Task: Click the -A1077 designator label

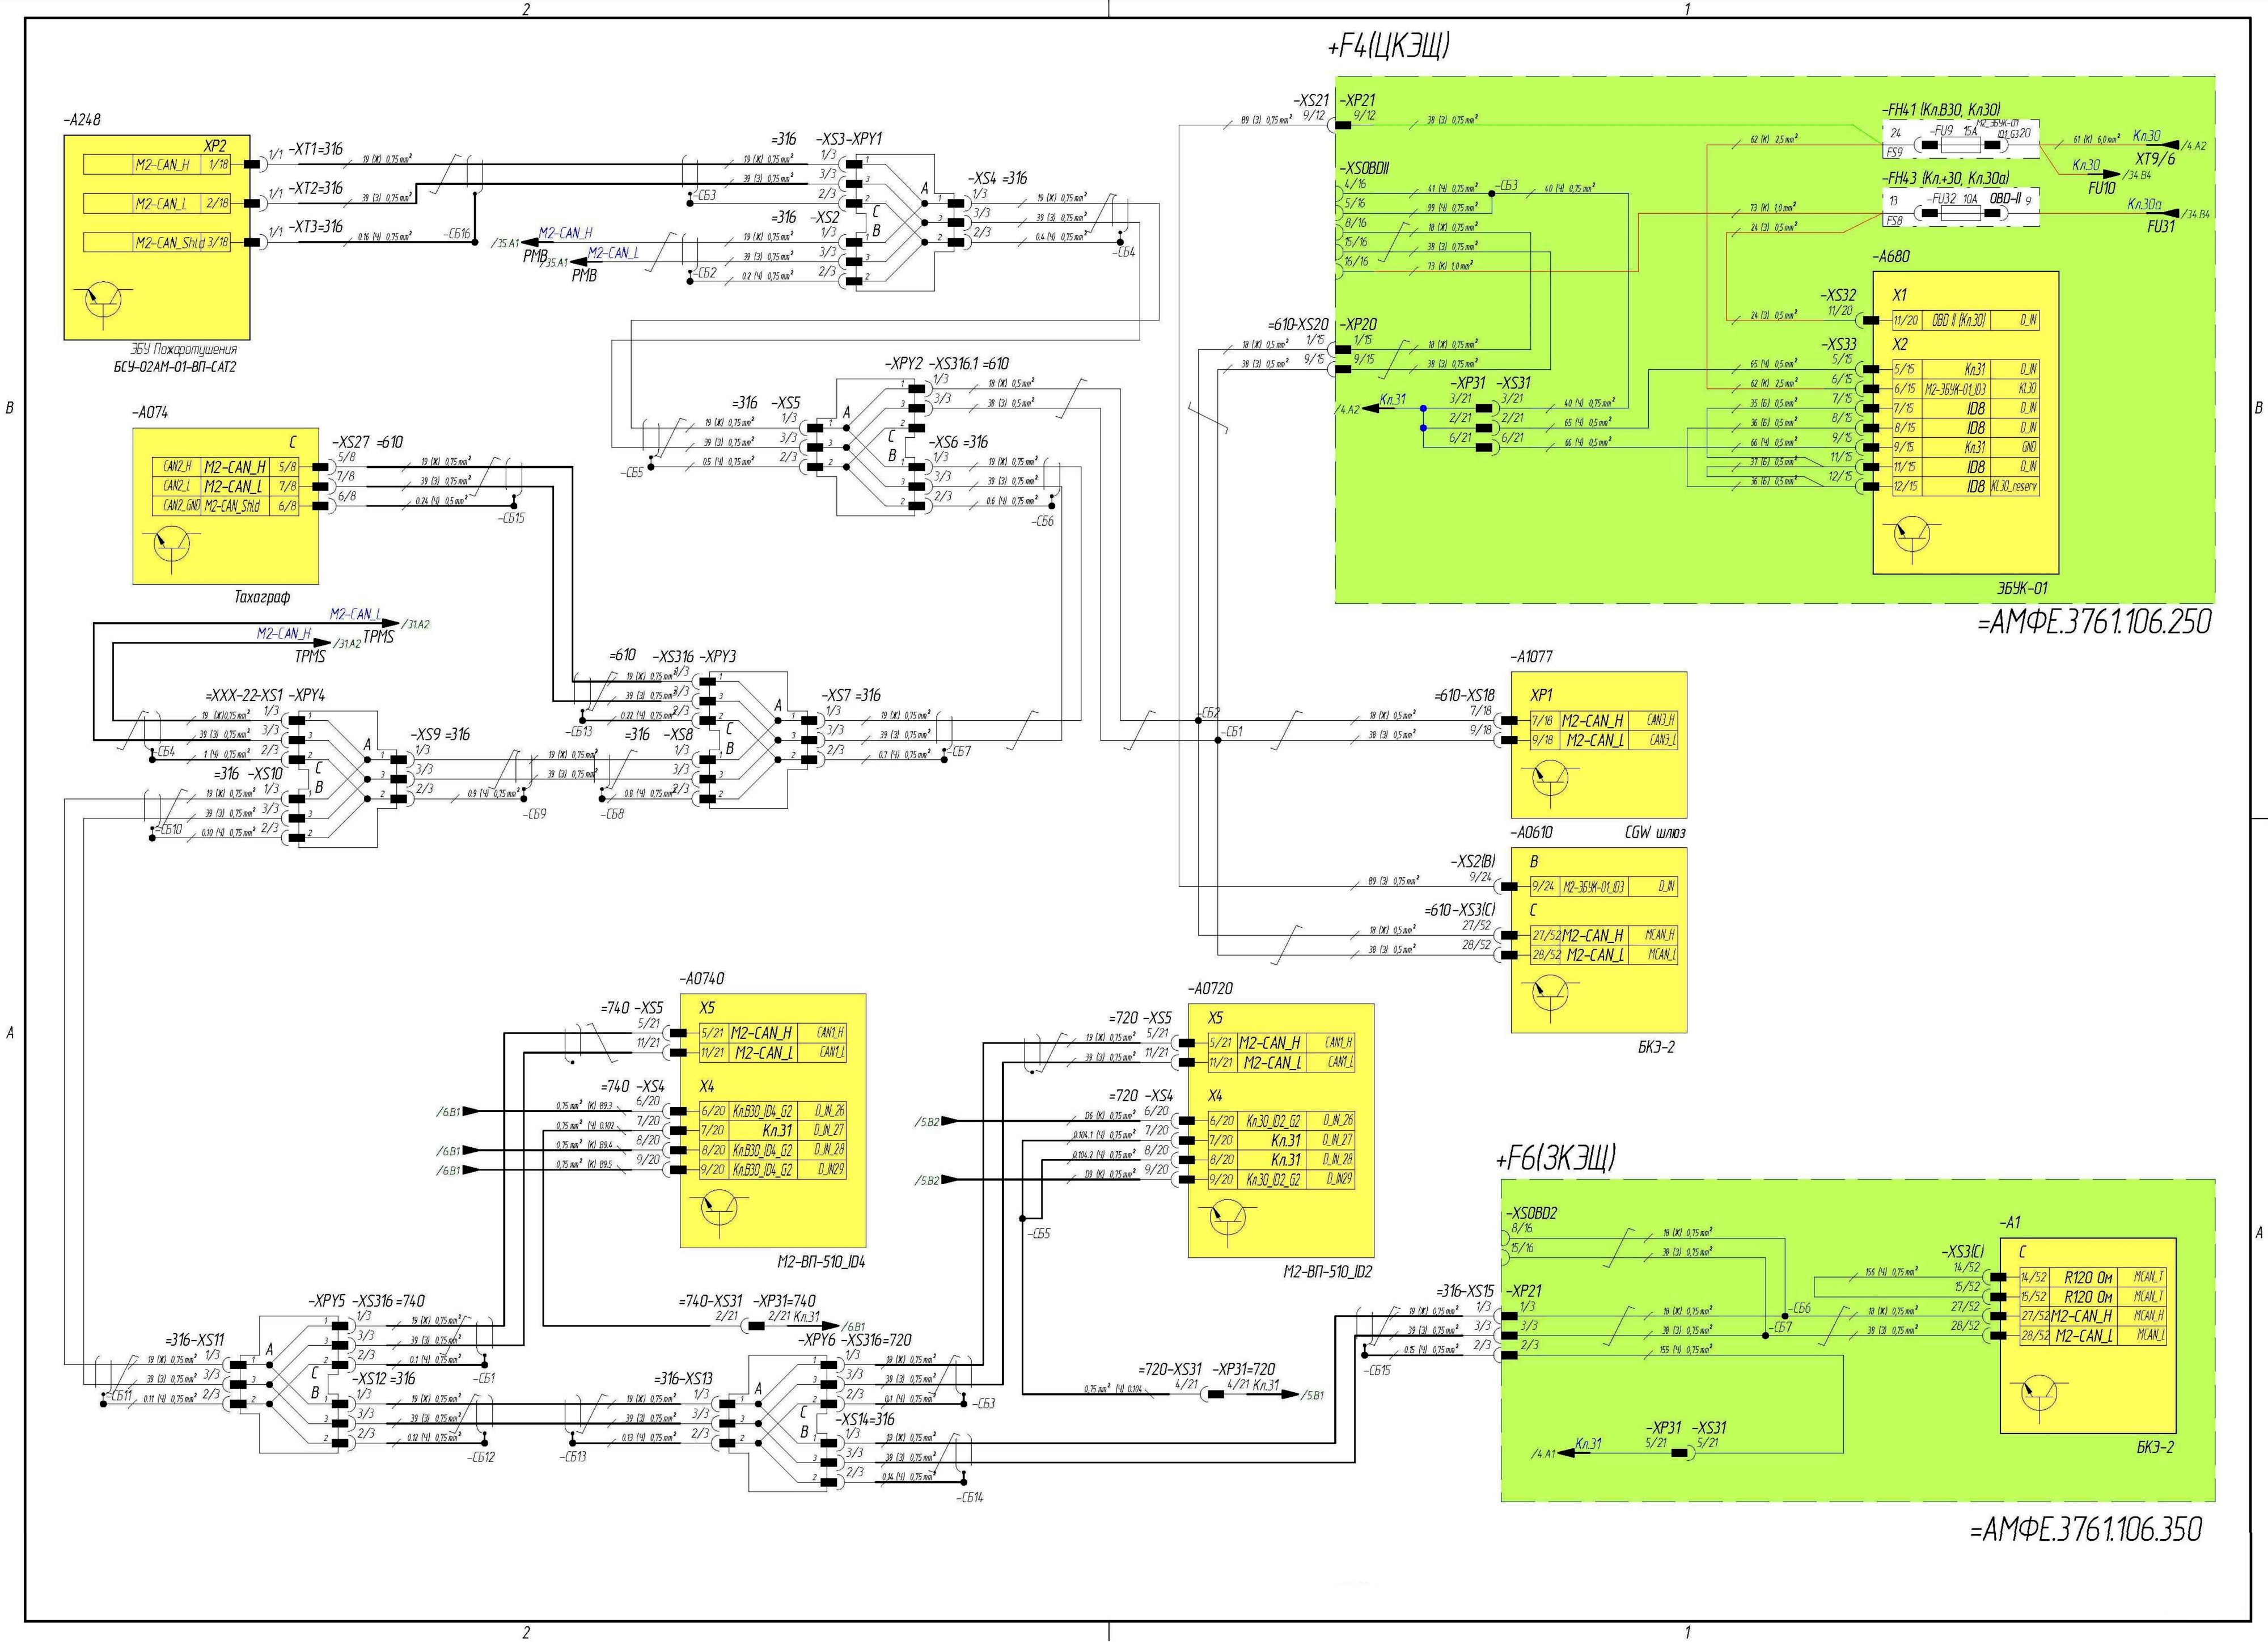Action: 1531,657
